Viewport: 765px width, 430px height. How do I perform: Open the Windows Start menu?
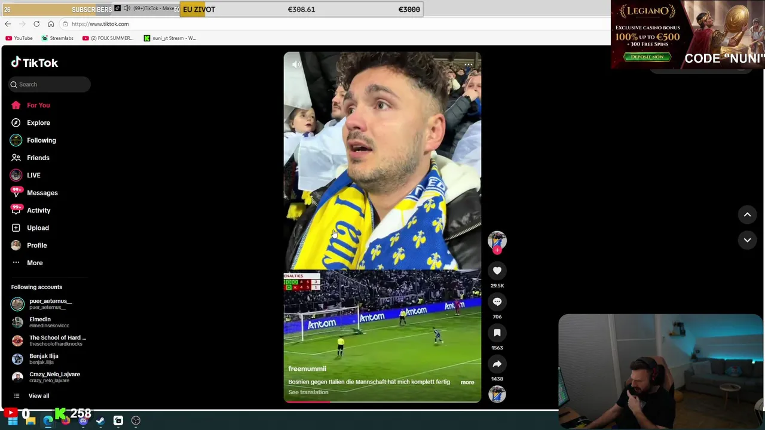click(x=13, y=420)
